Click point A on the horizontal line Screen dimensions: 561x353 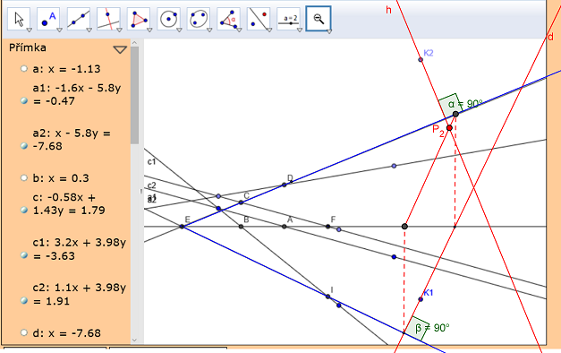tap(284, 227)
